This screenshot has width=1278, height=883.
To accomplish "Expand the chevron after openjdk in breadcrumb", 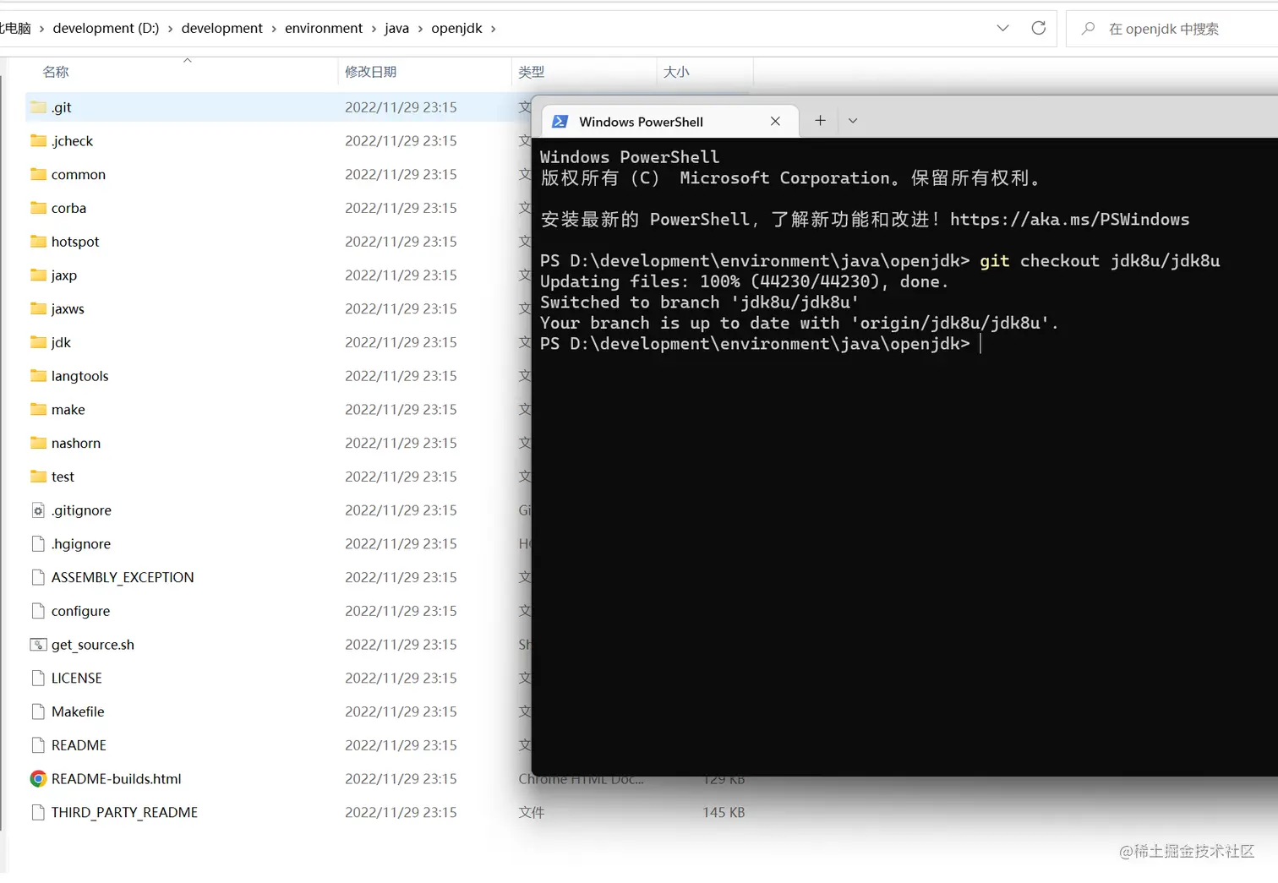I will click(494, 29).
